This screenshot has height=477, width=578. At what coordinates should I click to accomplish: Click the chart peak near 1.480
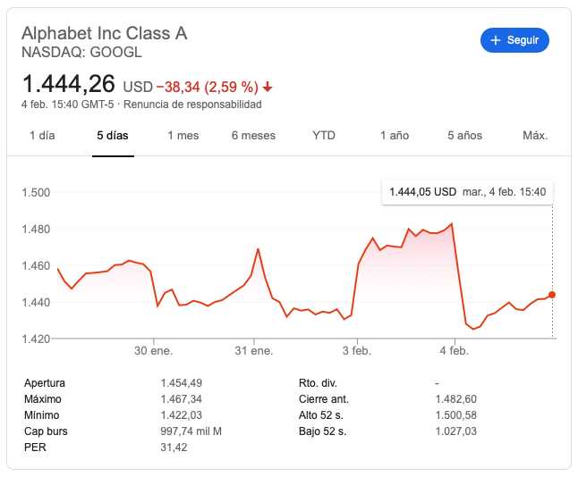pyautogui.click(x=452, y=223)
